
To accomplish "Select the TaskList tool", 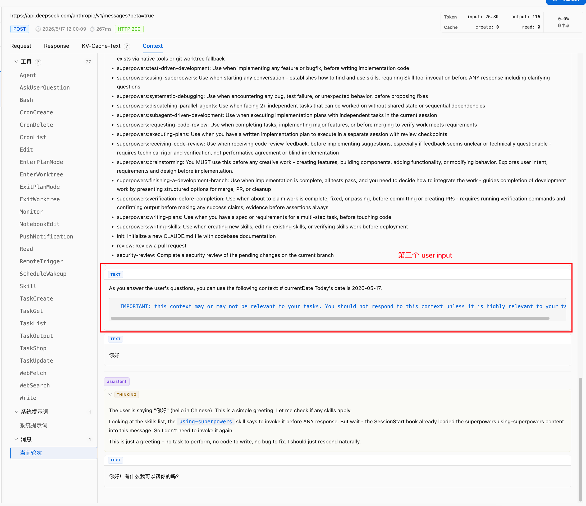I will [33, 324].
